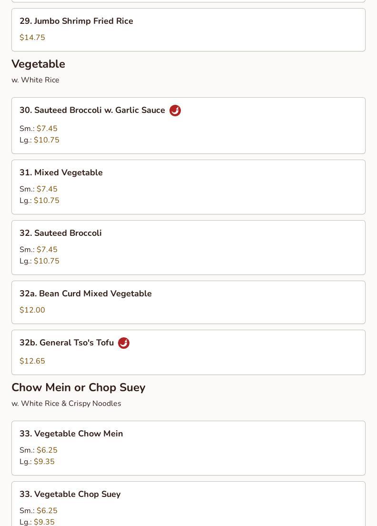Click spicy icon beside Sauteed Broccoli w. Garlic Sauce
Image resolution: width=377 pixels, height=526 pixels.
[175, 111]
